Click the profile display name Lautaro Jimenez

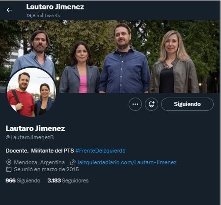[x=35, y=128]
